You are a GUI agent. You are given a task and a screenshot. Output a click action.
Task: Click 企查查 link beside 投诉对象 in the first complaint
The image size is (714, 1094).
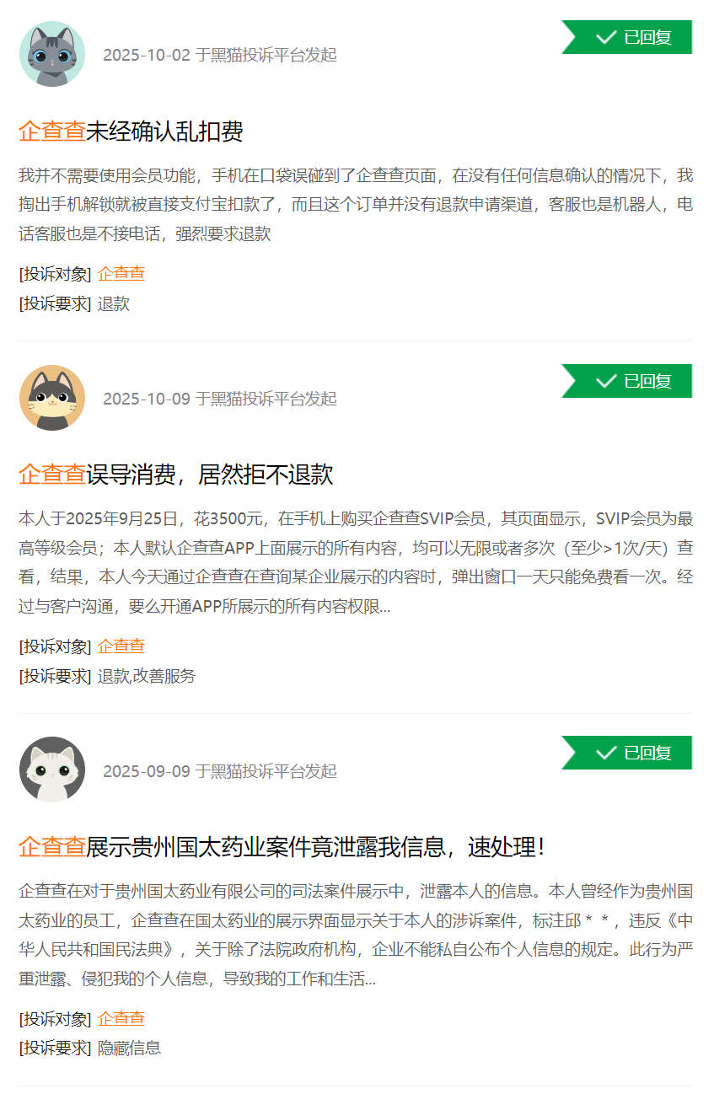(x=121, y=274)
